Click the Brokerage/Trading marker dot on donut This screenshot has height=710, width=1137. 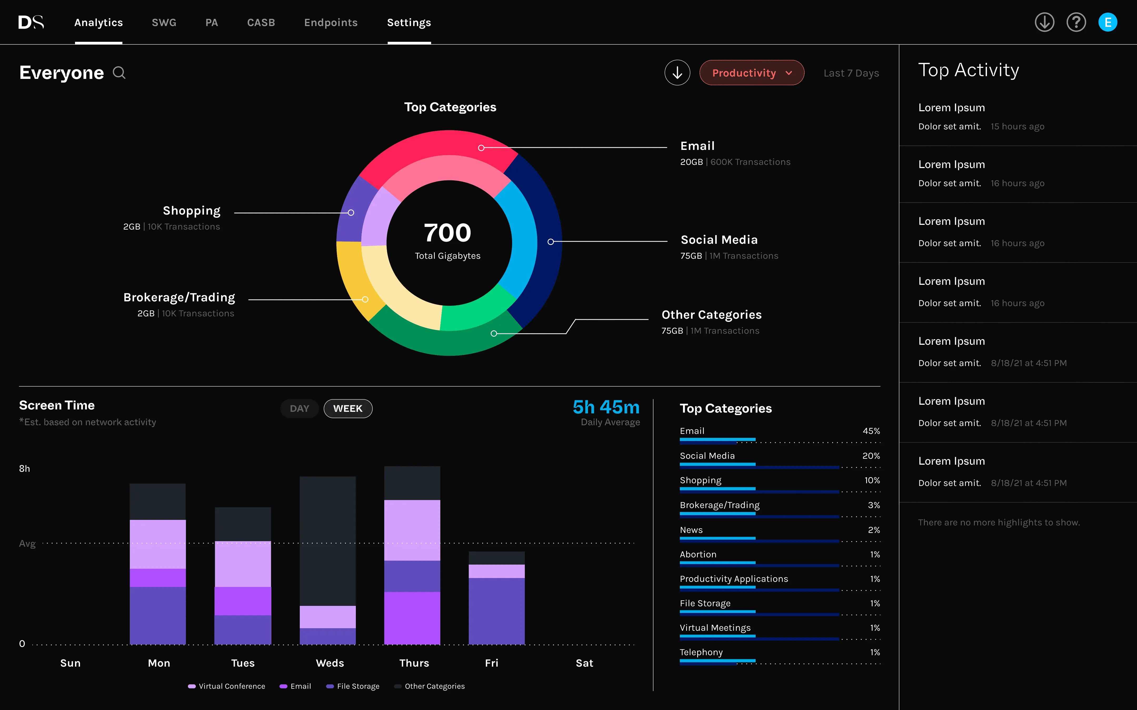pos(365,299)
